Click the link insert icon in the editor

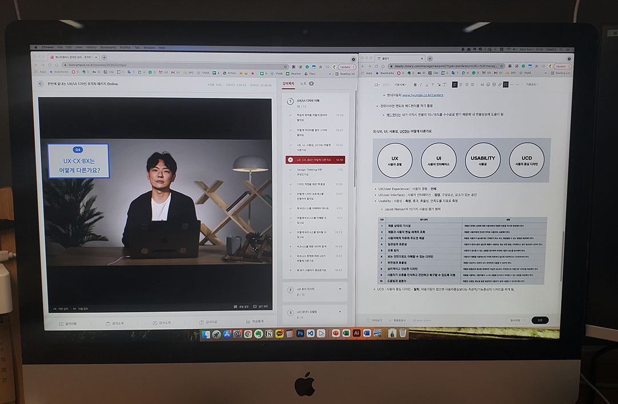pos(500,84)
